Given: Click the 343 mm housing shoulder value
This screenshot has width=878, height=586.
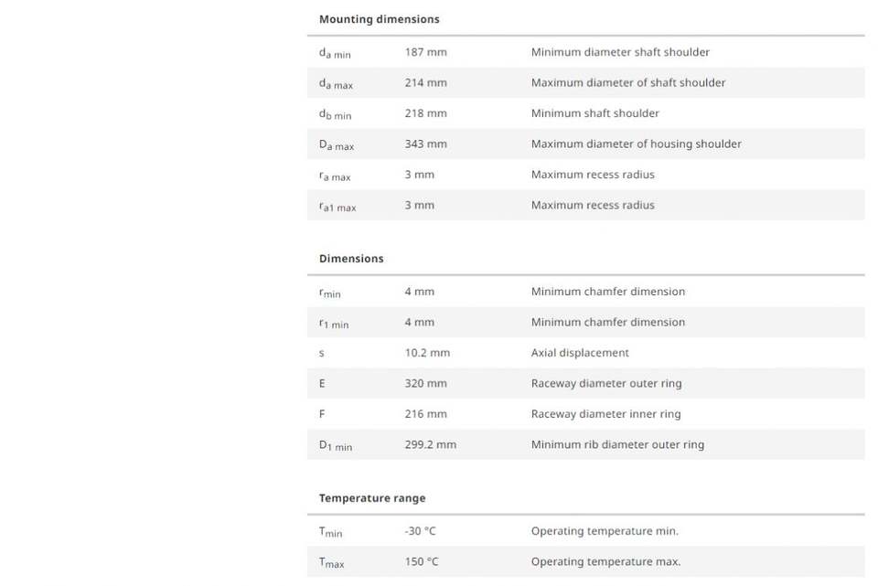Looking at the screenshot, I should pos(425,144).
